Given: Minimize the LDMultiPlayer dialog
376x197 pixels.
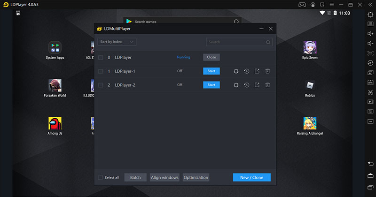Looking at the screenshot, I should (x=261, y=29).
